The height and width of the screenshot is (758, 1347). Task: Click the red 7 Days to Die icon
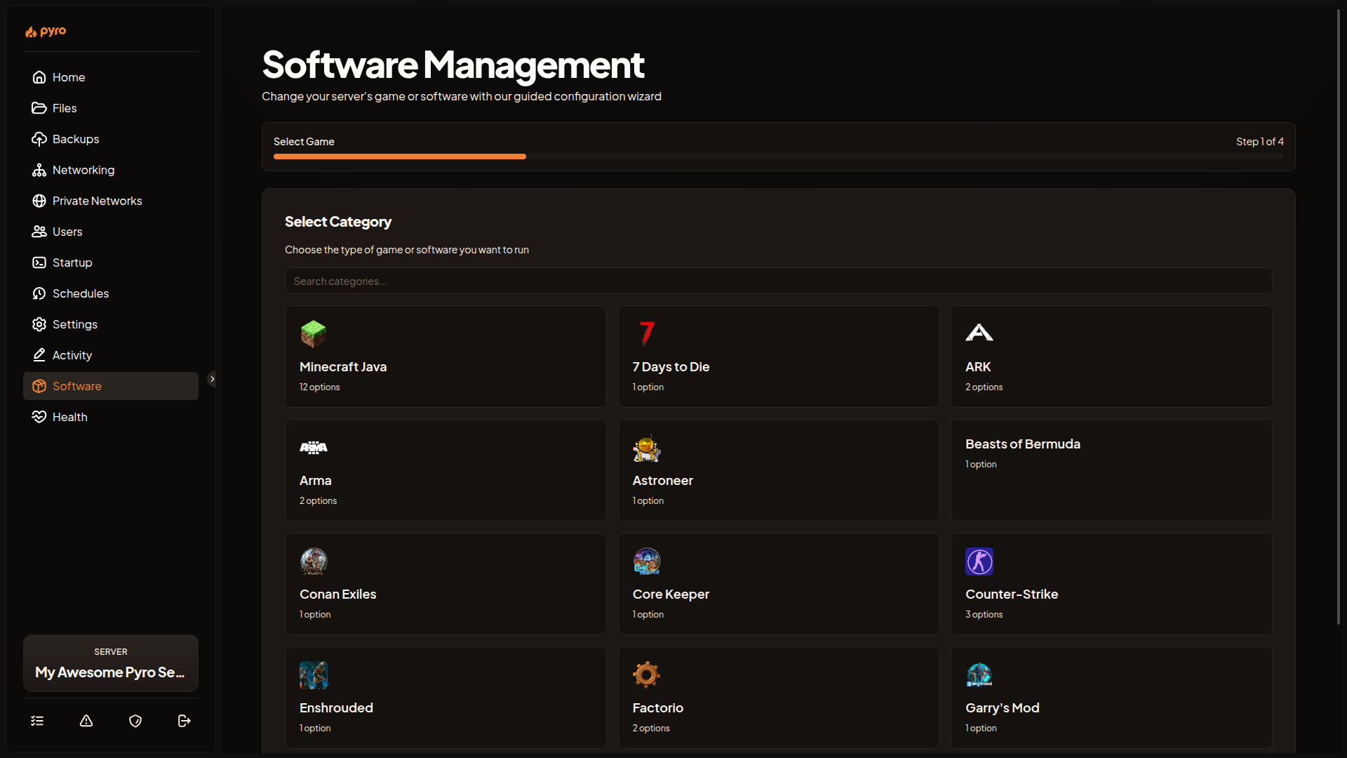click(647, 334)
